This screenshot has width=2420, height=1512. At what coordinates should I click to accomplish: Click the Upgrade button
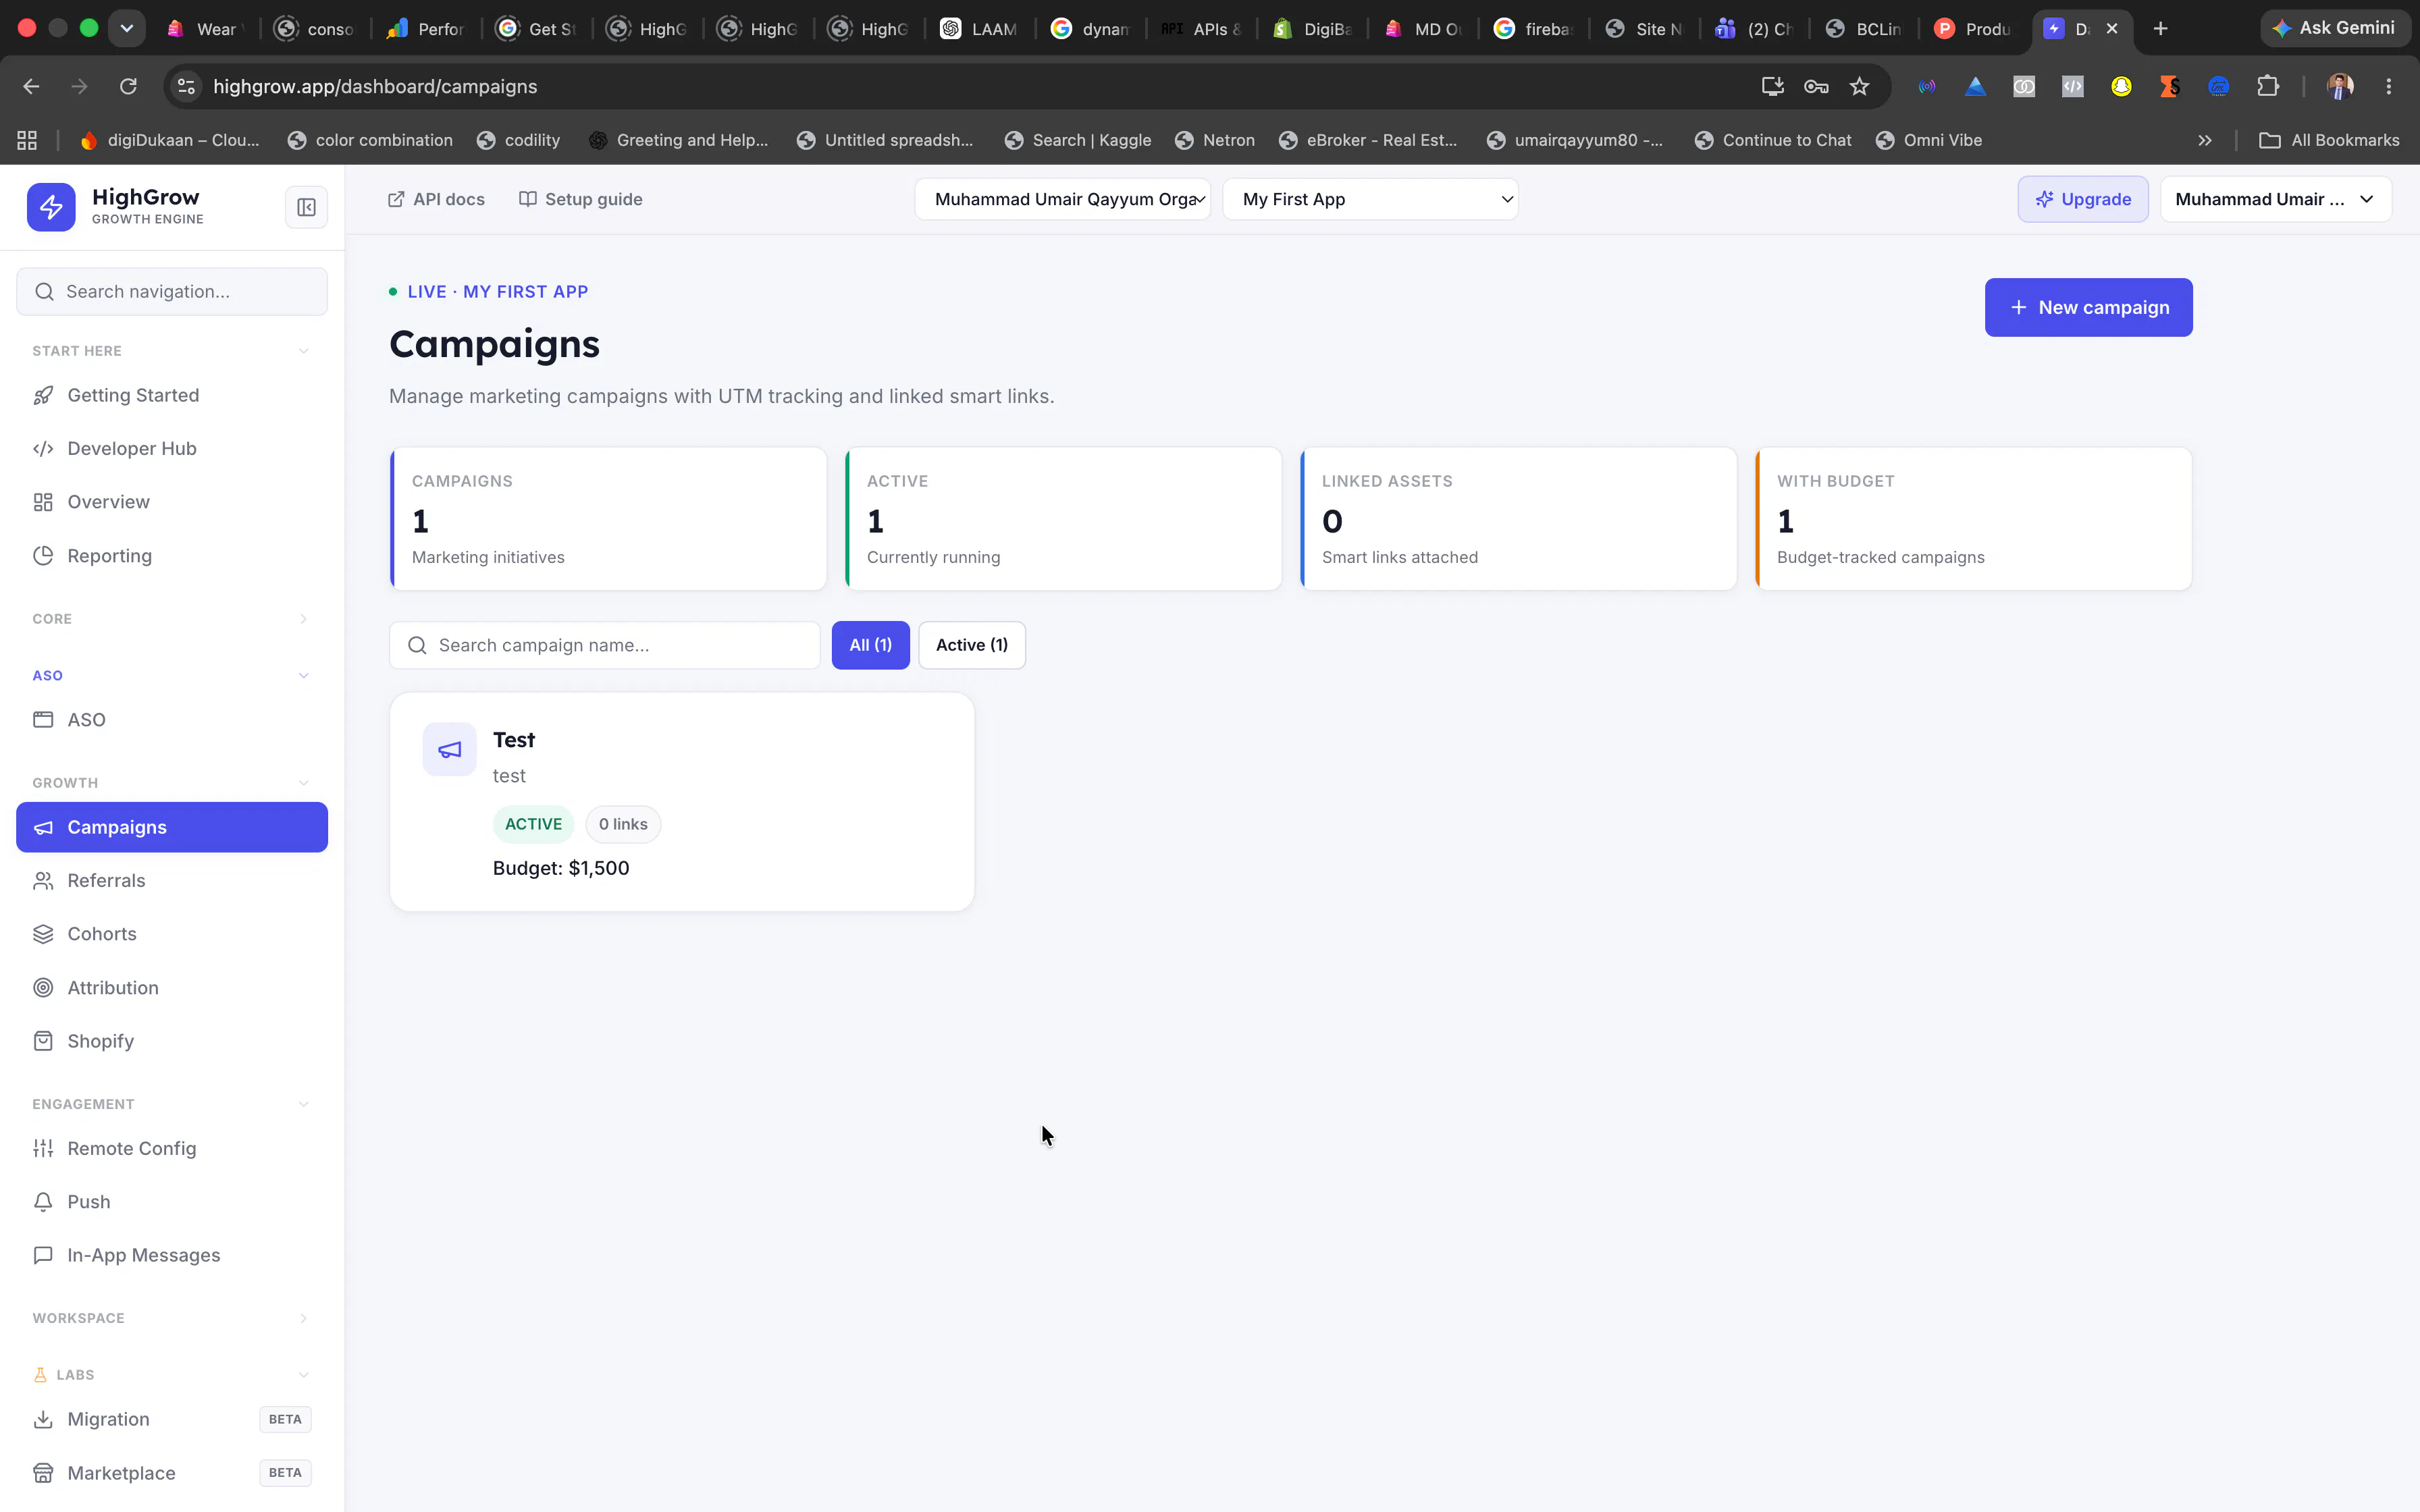[x=2082, y=199]
